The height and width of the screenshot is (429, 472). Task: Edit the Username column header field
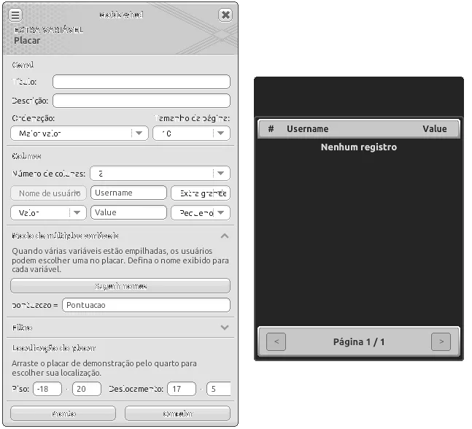(128, 193)
